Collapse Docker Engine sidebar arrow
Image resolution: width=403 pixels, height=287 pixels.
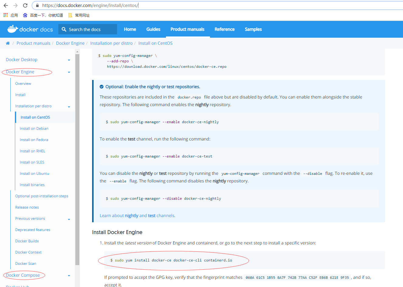(69, 72)
